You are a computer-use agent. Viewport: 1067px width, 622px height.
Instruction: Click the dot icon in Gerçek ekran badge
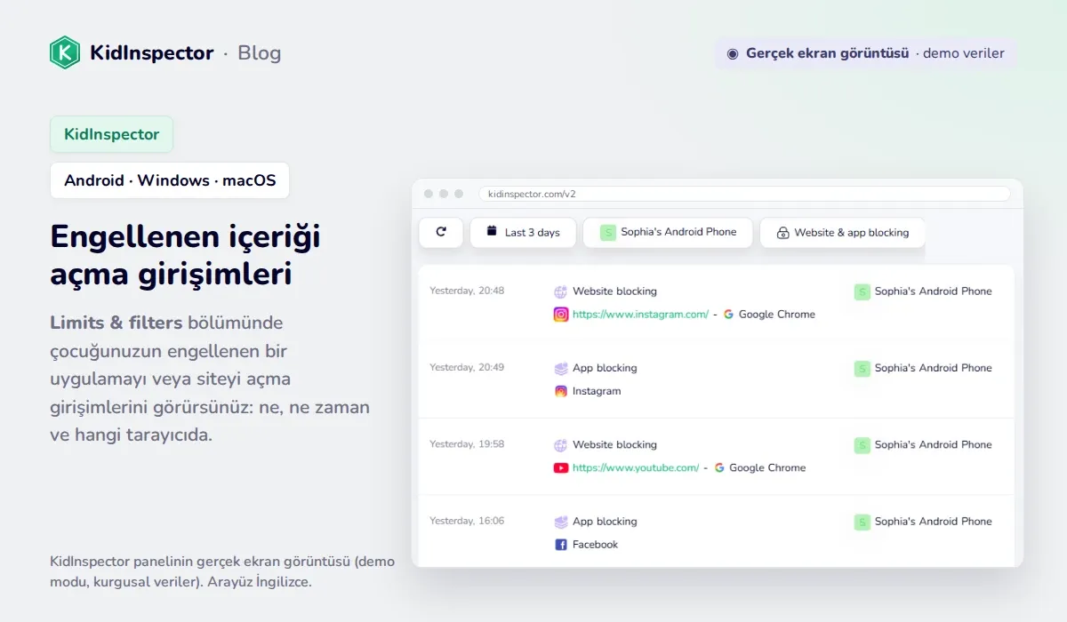[x=733, y=53]
